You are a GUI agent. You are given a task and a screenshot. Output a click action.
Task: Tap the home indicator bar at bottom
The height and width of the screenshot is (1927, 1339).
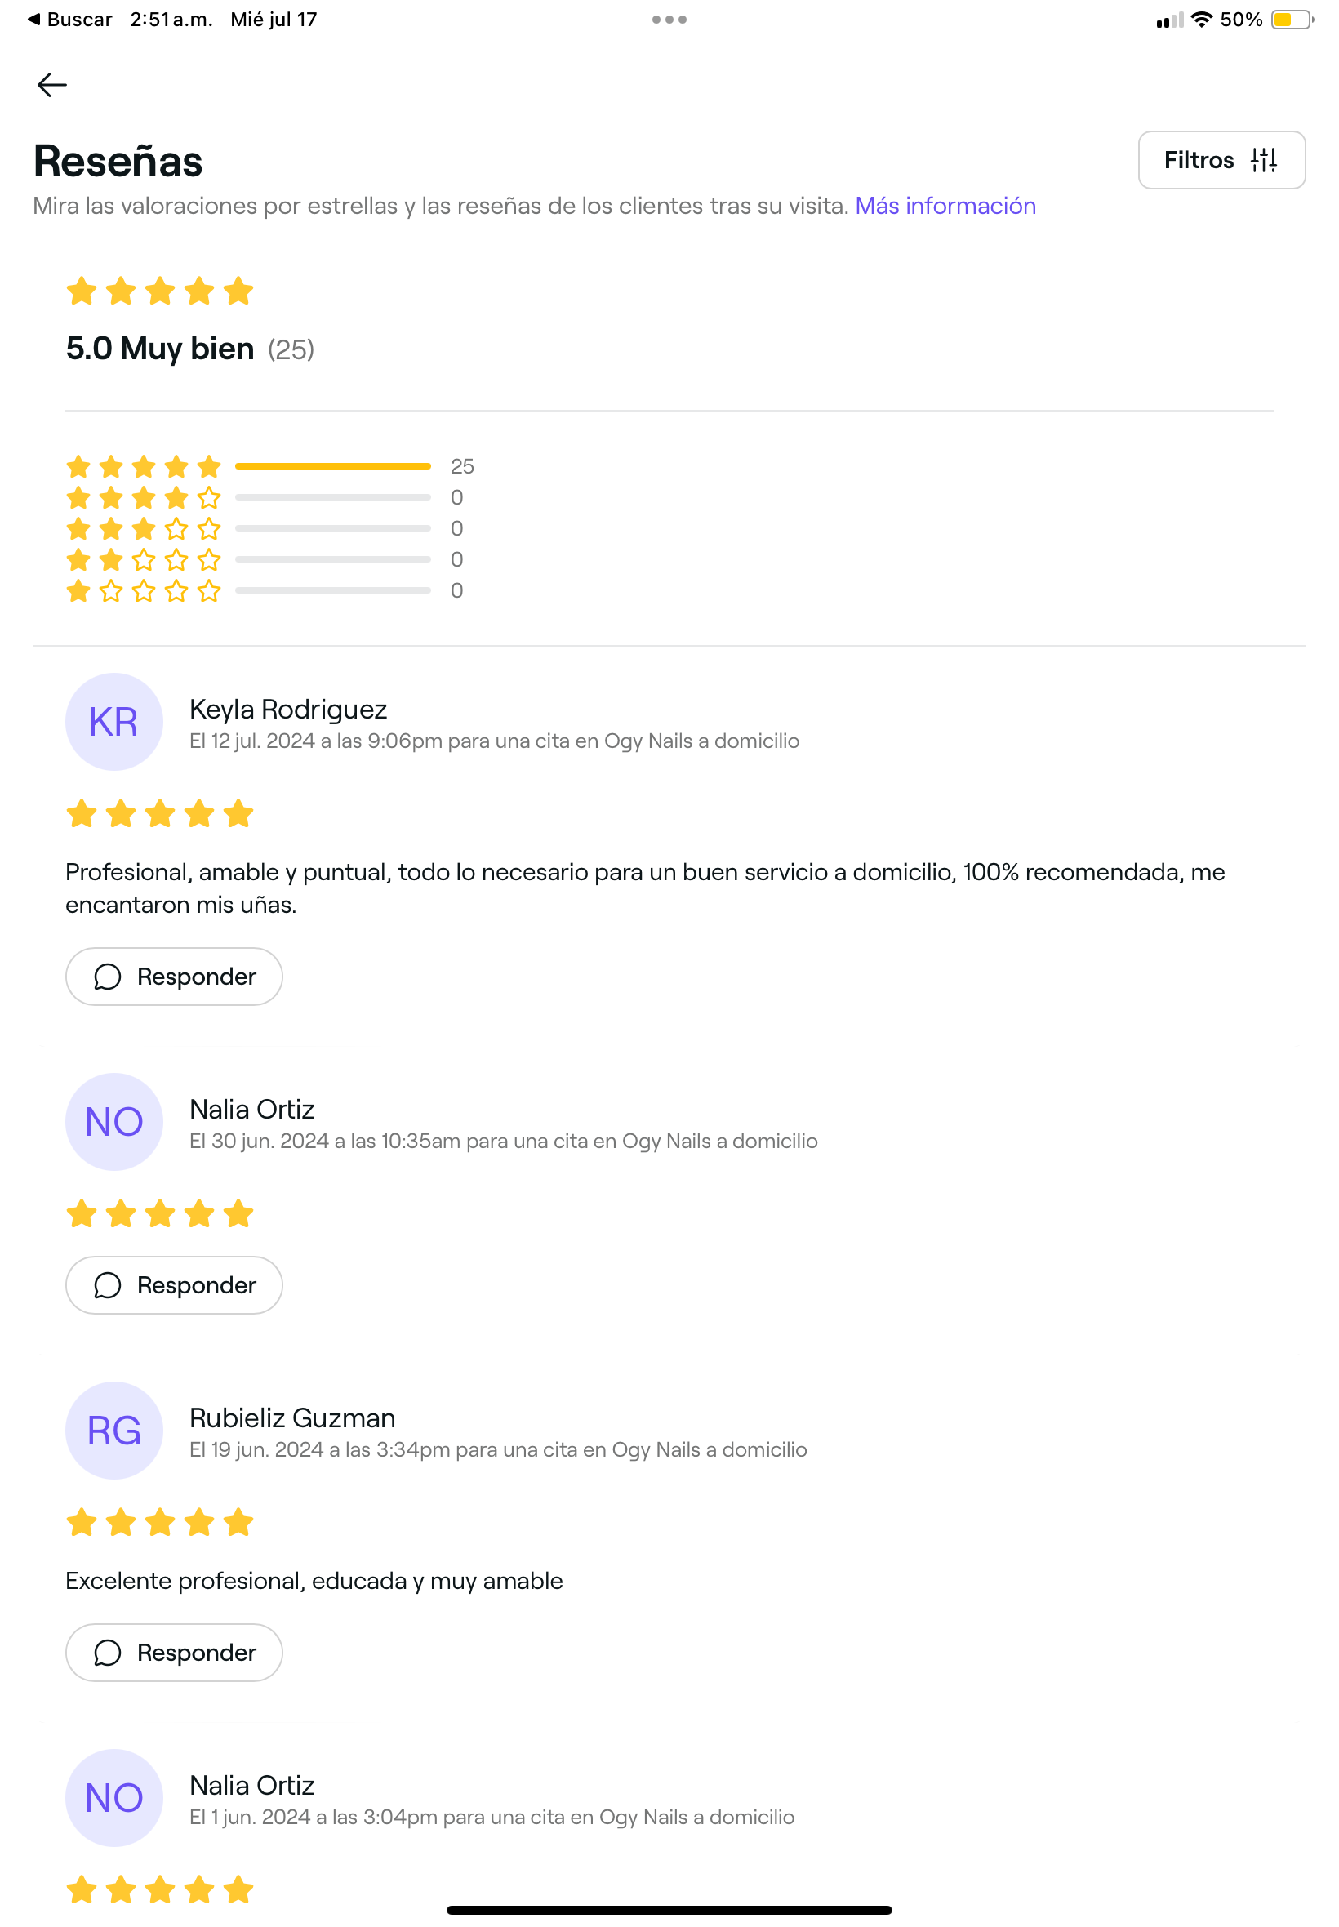click(669, 1909)
